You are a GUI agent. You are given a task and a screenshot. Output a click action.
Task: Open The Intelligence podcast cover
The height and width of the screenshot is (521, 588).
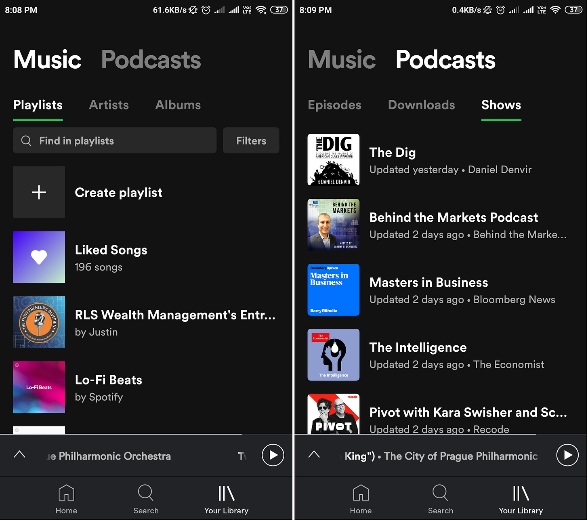333,355
